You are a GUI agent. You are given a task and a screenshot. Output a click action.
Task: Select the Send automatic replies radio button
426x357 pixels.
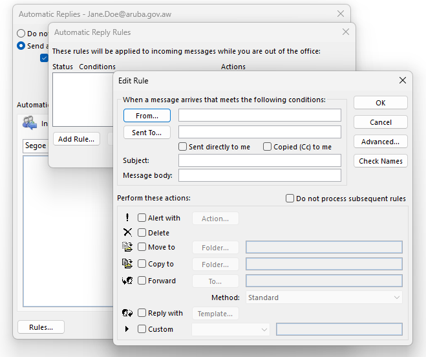click(21, 46)
